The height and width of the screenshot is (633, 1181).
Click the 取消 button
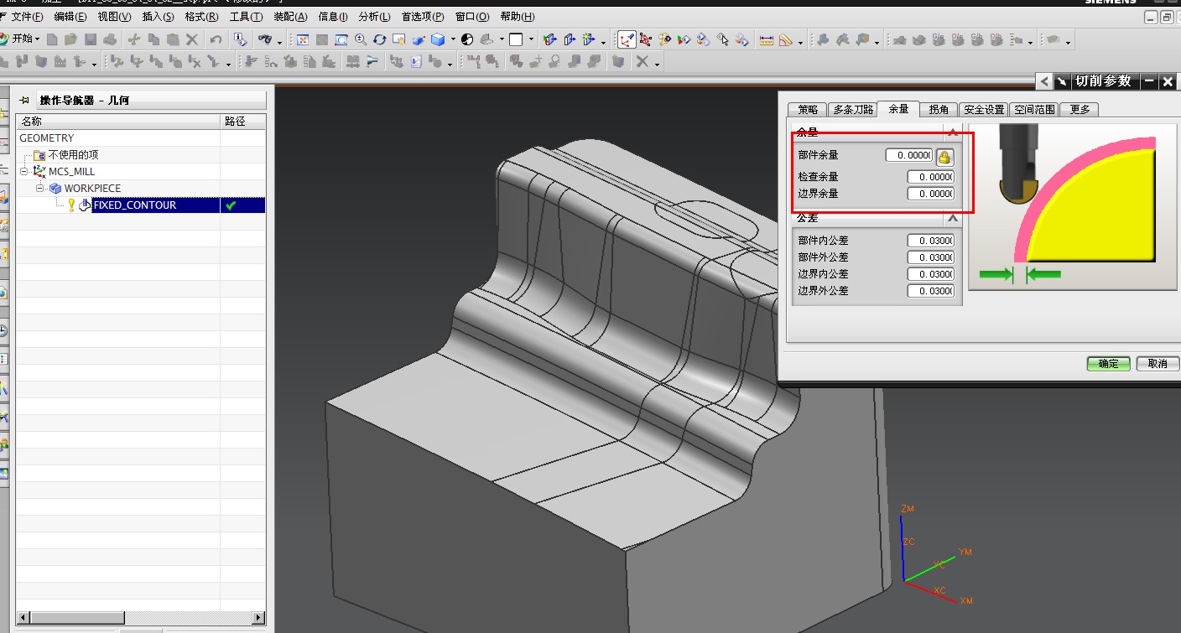coord(1158,363)
